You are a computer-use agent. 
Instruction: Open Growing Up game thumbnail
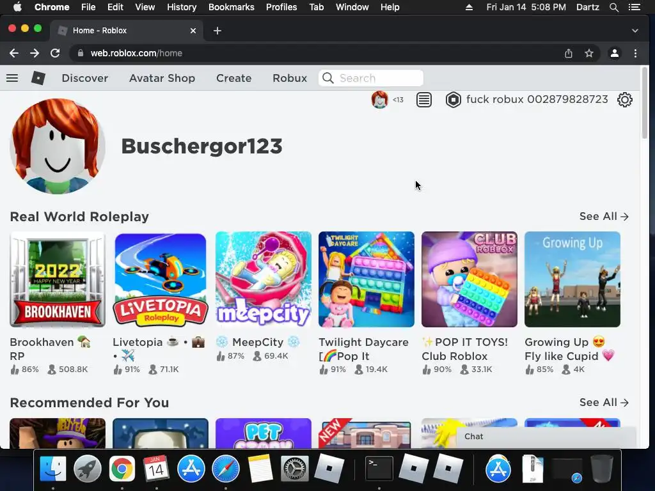[572, 279]
